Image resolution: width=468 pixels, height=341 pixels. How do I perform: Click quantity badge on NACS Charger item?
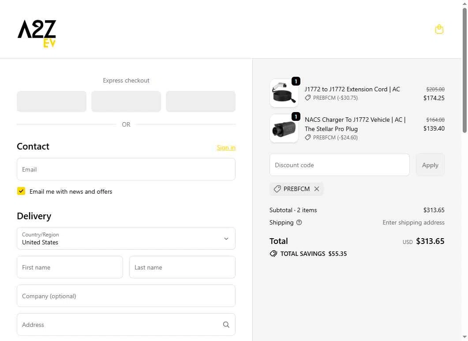coord(296,116)
